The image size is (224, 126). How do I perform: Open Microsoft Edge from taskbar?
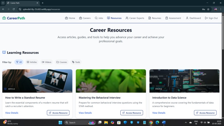click(x=157, y=123)
